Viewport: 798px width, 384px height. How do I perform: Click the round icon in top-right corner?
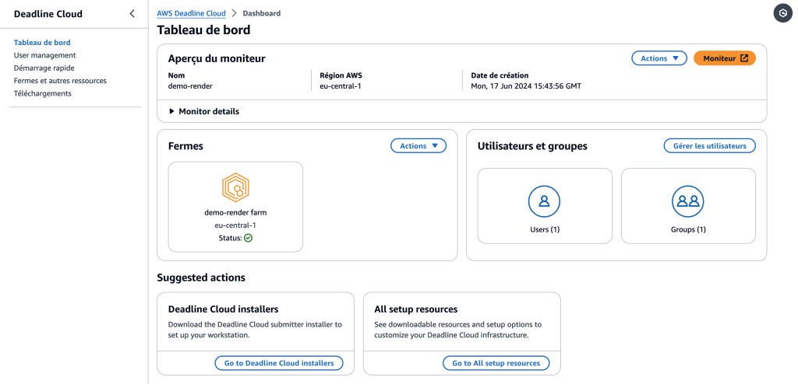click(782, 13)
